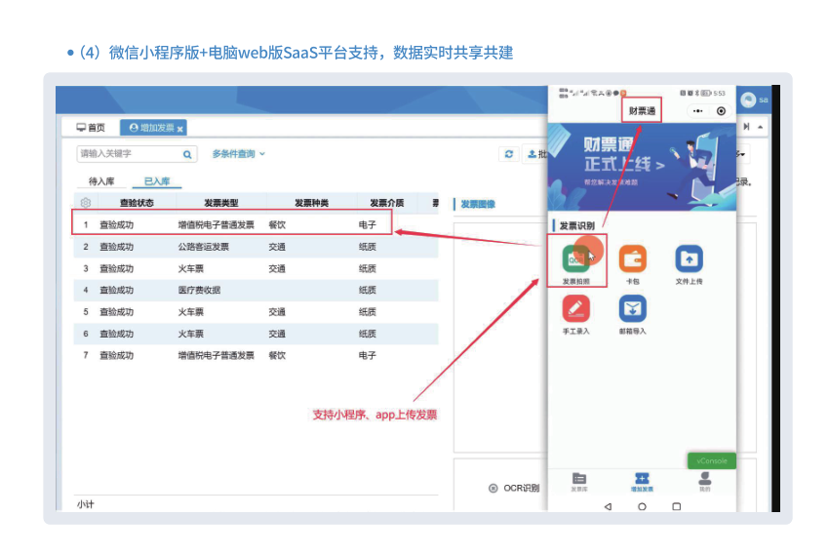Viewport: 829px width, 556px height.
Task: Click the refresh icon button
Action: point(508,154)
